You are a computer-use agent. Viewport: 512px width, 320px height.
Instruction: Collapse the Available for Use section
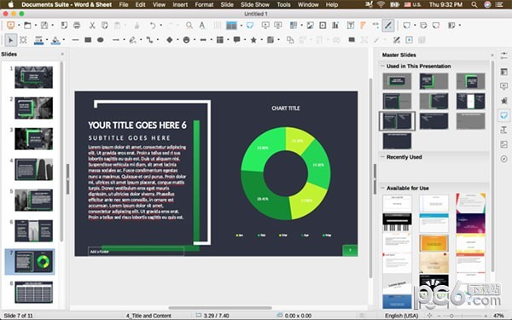tap(382, 188)
